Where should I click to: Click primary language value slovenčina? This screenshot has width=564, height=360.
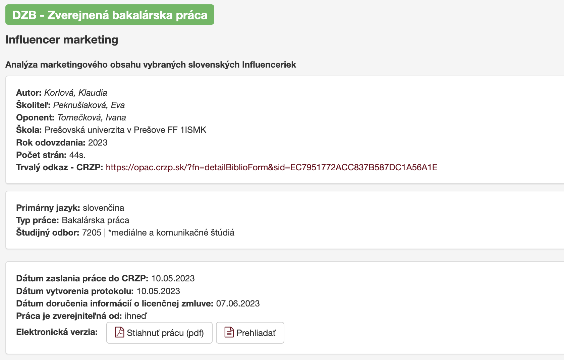tap(103, 208)
